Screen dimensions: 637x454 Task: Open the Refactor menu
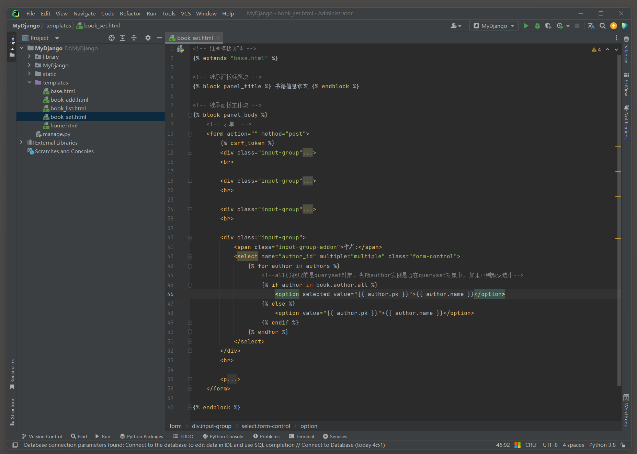pos(130,13)
